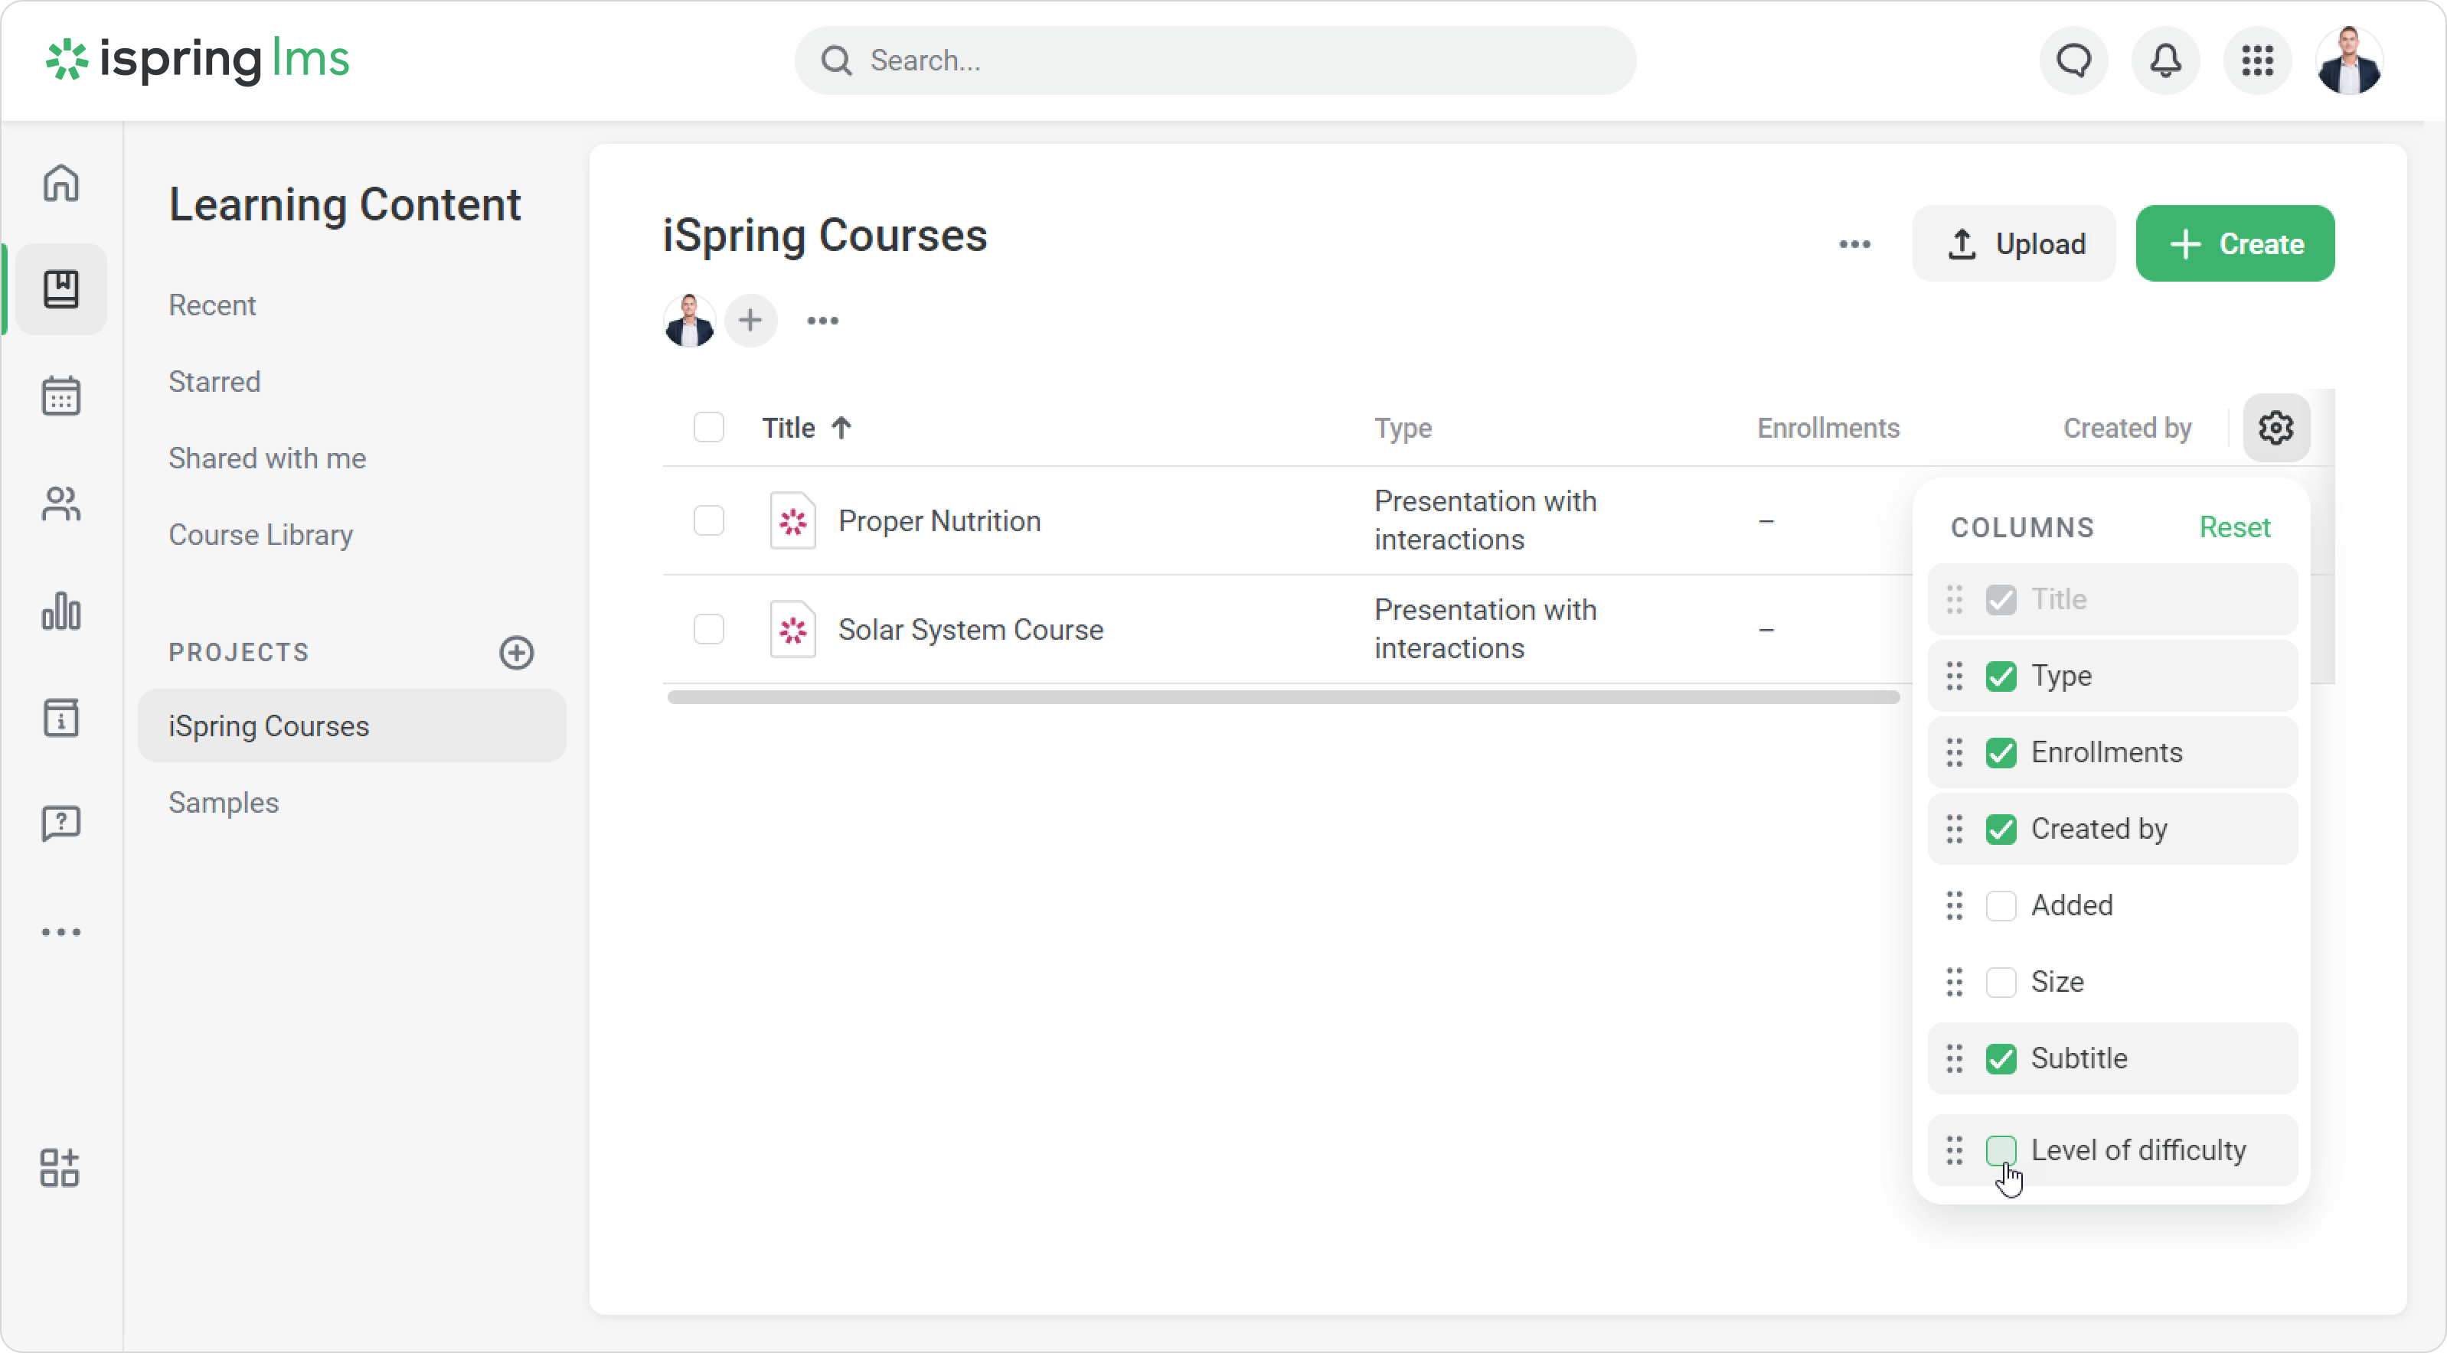Open the Reports bar chart icon
The width and height of the screenshot is (2447, 1353).
(x=60, y=611)
